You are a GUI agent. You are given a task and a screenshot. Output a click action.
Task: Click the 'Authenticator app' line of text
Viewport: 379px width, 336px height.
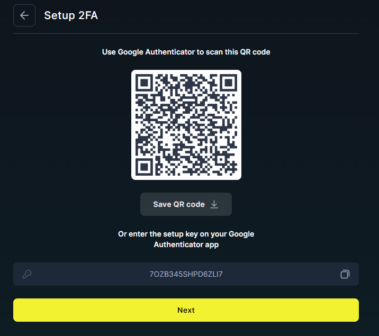point(186,244)
